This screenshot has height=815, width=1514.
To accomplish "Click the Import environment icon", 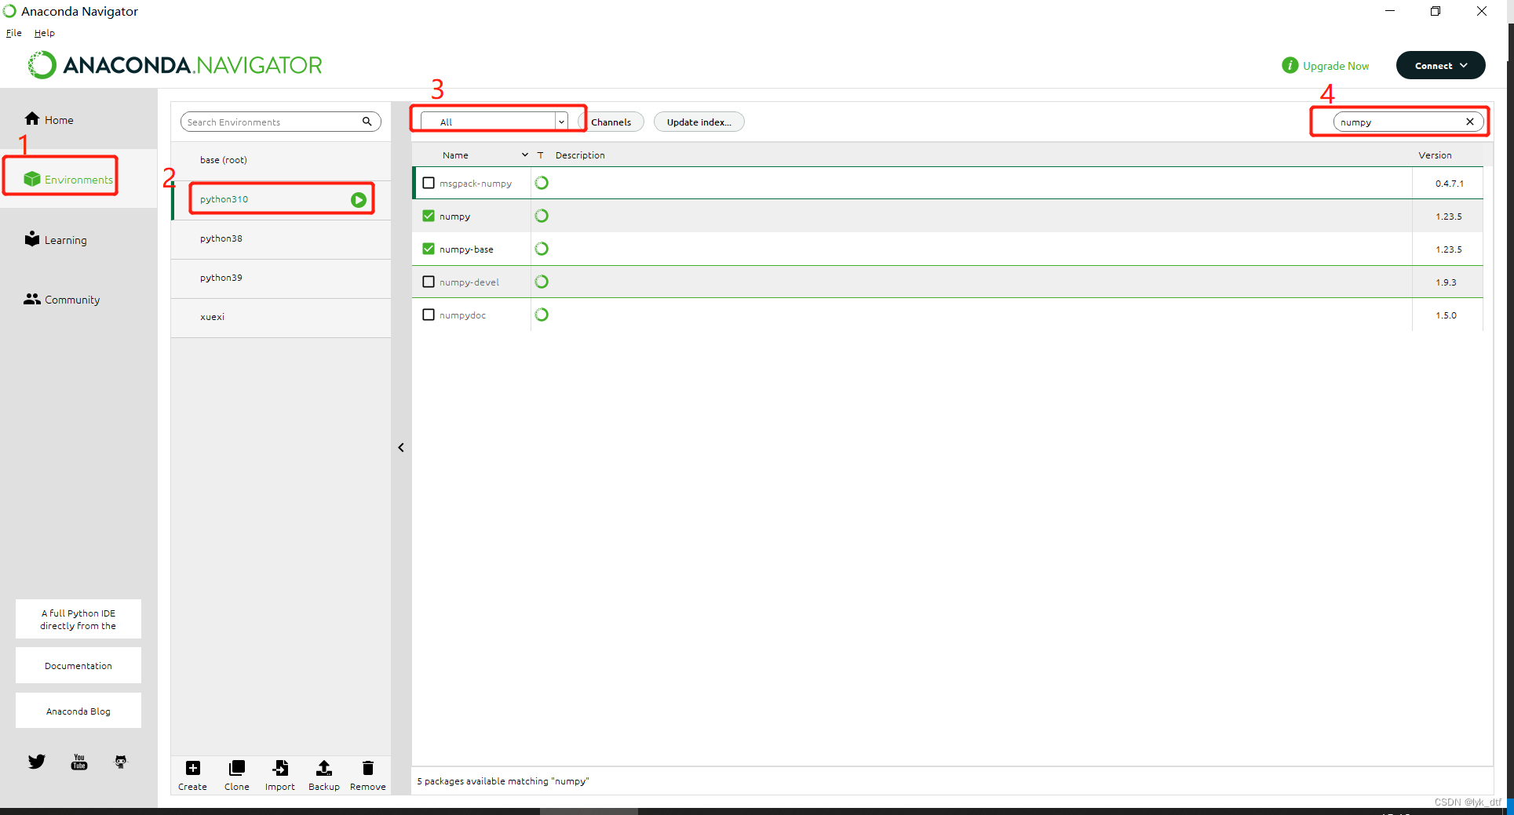I will click(x=280, y=768).
